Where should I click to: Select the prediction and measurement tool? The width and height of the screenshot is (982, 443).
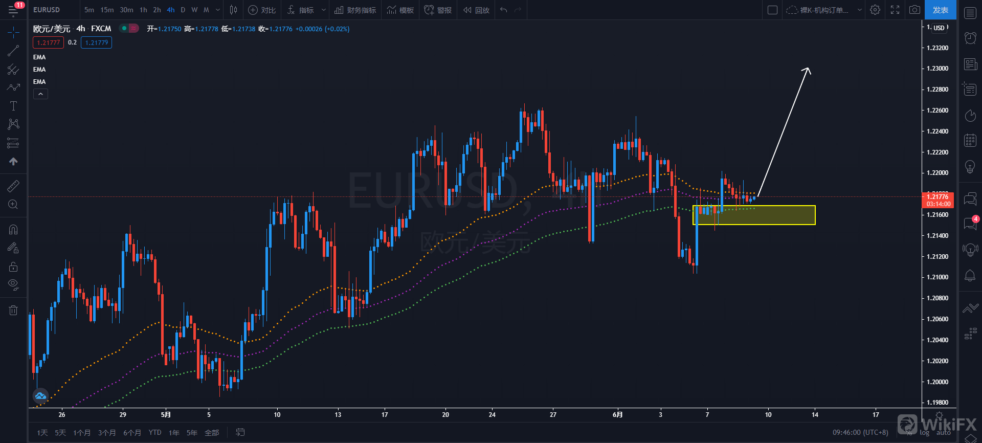pos(13,143)
